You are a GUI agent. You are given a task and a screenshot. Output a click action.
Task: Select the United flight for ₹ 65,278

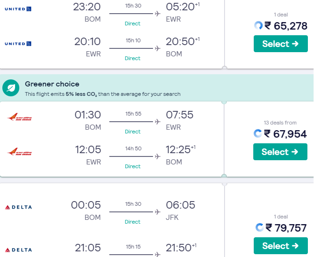tap(280, 44)
